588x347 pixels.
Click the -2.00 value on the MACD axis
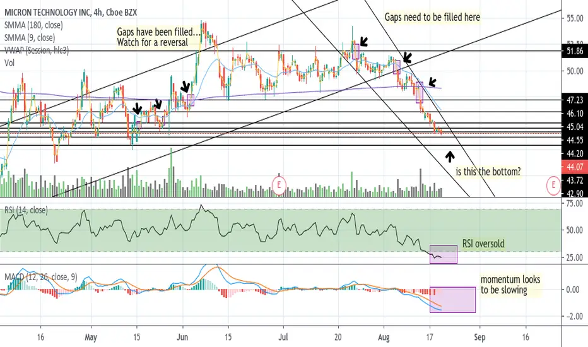click(573, 316)
